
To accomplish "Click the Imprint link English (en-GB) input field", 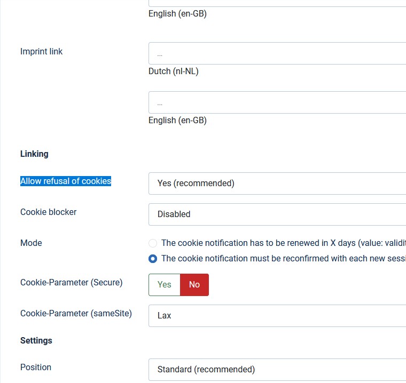I will [x=277, y=102].
